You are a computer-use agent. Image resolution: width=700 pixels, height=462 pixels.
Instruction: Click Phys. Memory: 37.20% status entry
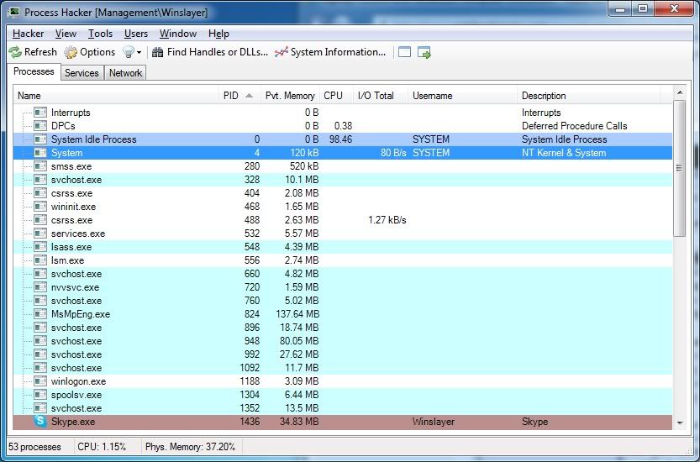pos(190,447)
